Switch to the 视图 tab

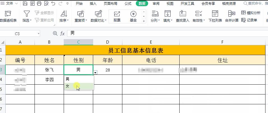click(x=170, y=3)
